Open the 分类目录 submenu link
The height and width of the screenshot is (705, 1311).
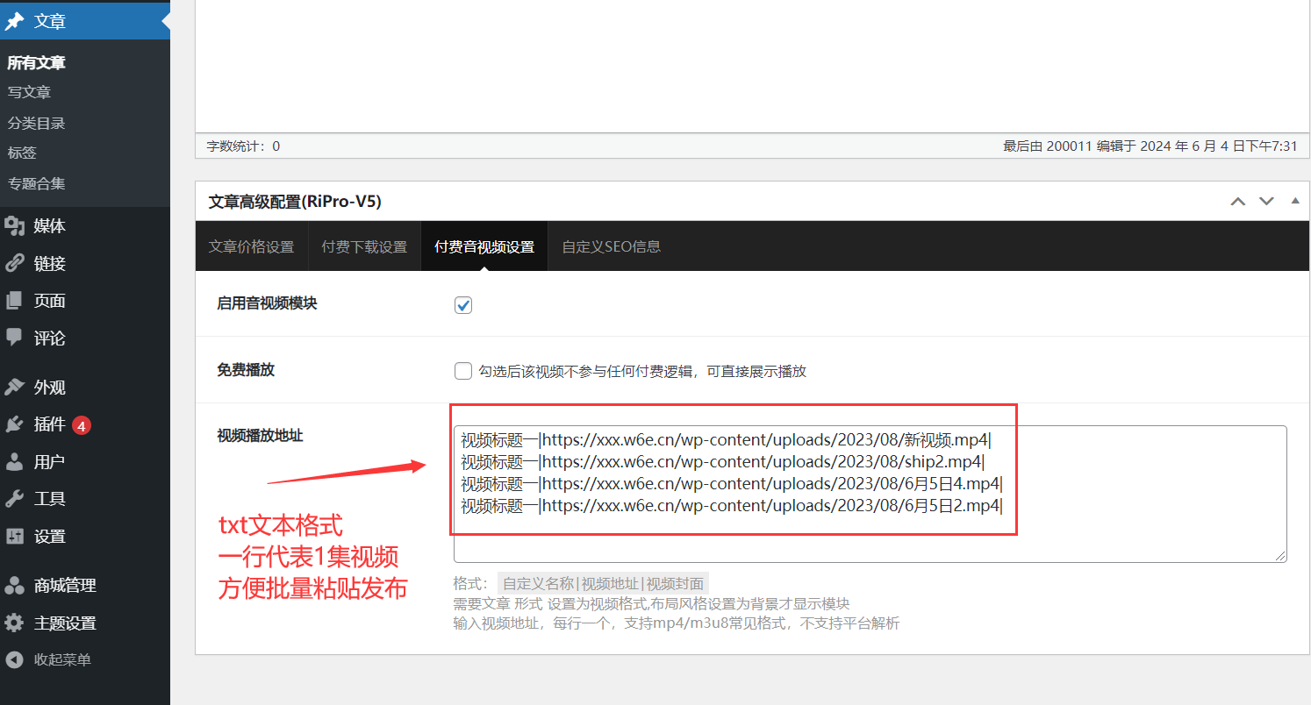[x=37, y=123]
